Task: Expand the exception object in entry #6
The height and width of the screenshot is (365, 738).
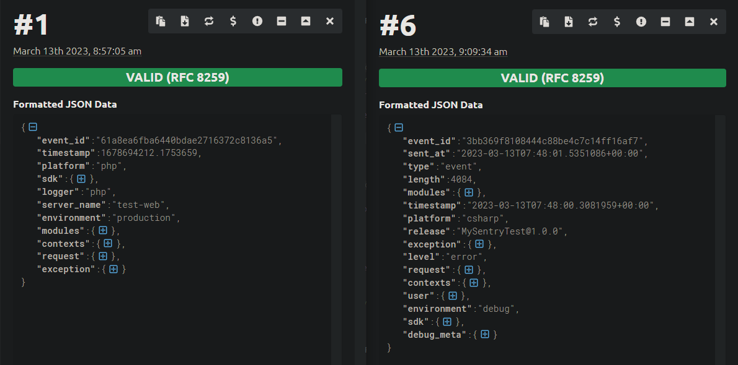Action: 479,244
